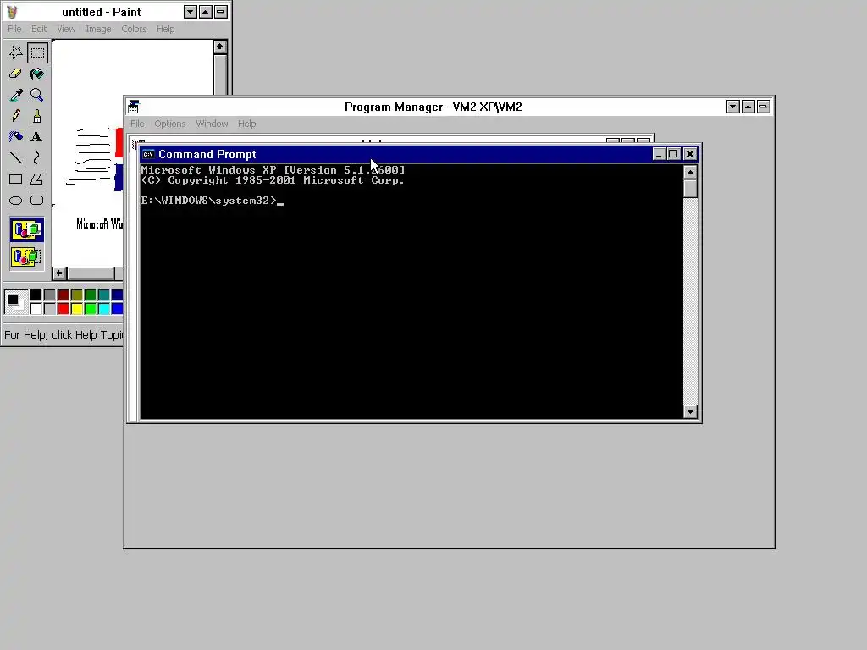Screen dimensions: 867x650
Task: Pick the bright red color swatch
Action: click(x=63, y=308)
